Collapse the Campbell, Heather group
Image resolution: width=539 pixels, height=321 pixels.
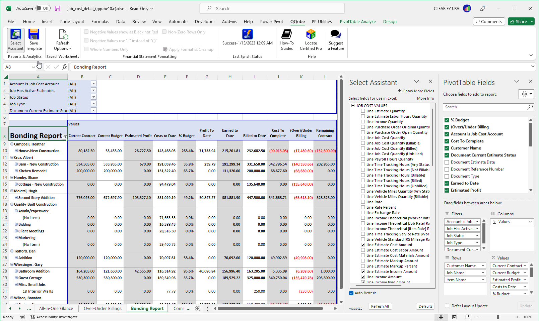point(12,144)
